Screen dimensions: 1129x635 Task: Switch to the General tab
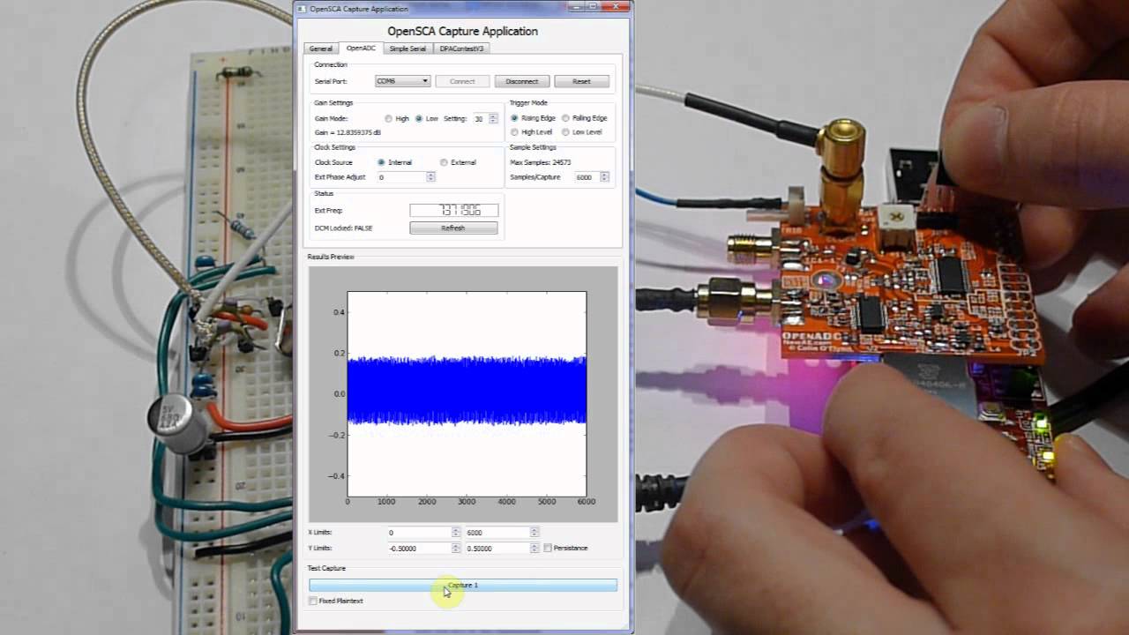(321, 49)
